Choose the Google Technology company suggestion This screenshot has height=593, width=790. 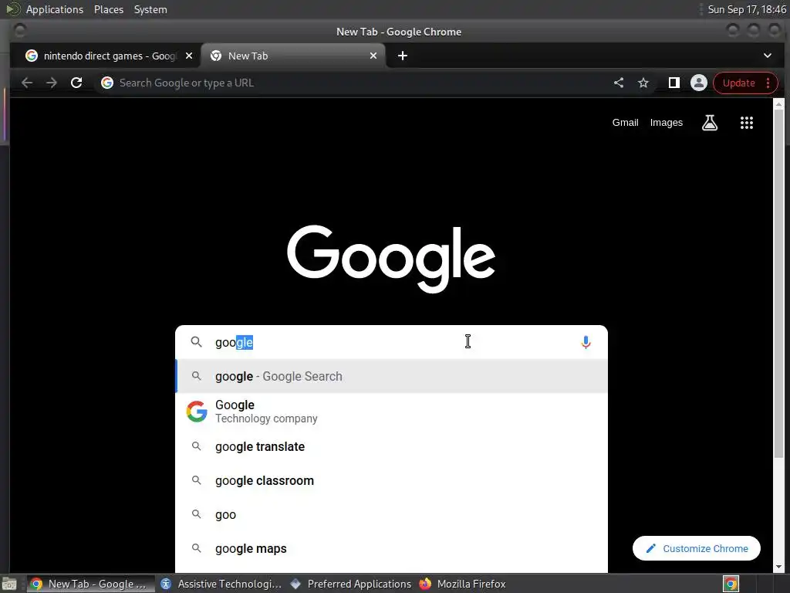tap(391, 412)
